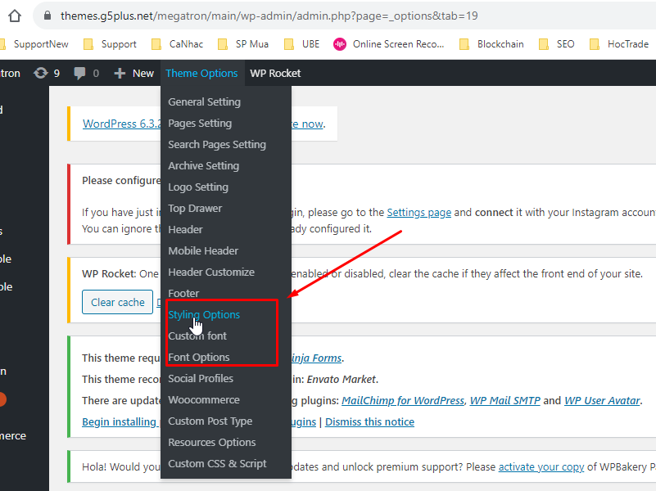Open the SP Mua bookmark folder
This screenshot has width=656, height=491.
point(243,44)
